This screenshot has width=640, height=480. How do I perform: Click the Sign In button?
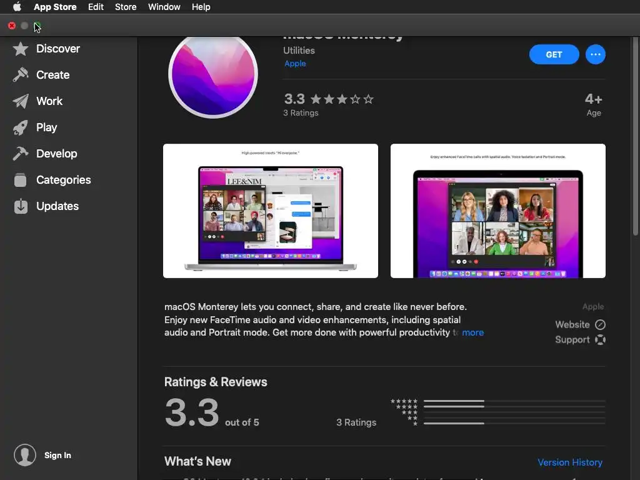pos(57,455)
